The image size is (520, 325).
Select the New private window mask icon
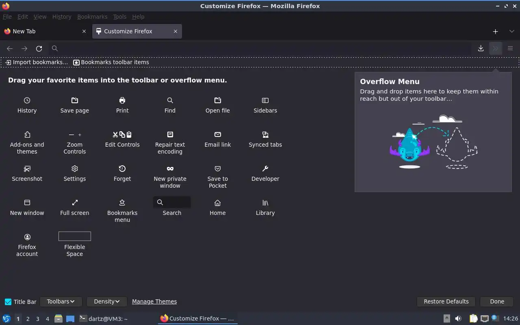tap(170, 169)
